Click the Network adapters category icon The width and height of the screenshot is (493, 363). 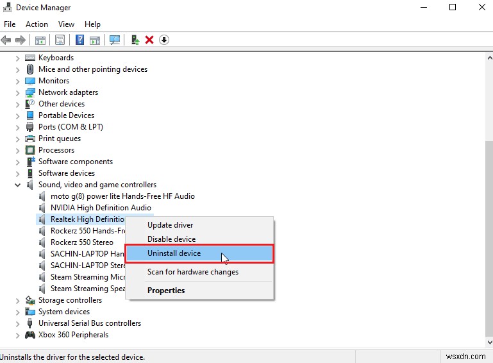pyautogui.click(x=30, y=92)
